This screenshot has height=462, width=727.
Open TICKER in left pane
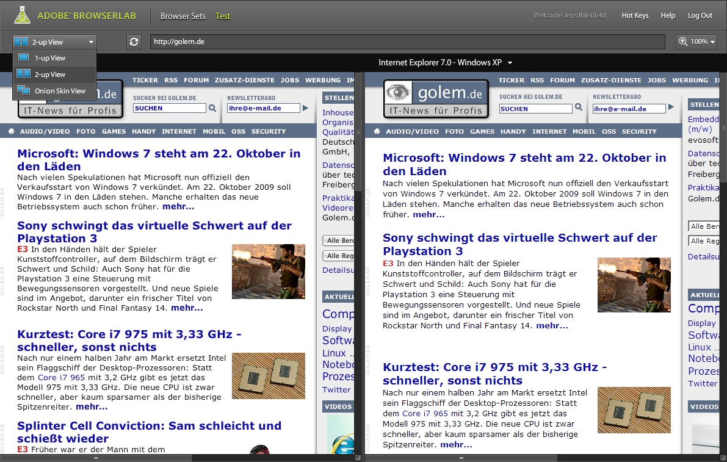145,80
